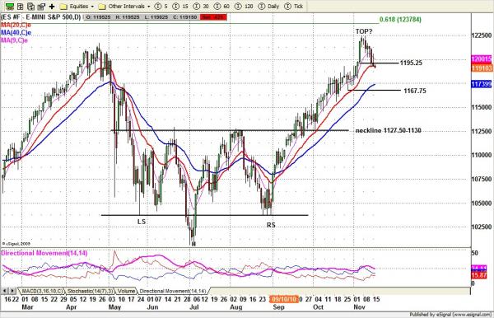The width and height of the screenshot is (494, 318).
Task: Click the refresh-style third toolbar icon
Action: (31, 6)
